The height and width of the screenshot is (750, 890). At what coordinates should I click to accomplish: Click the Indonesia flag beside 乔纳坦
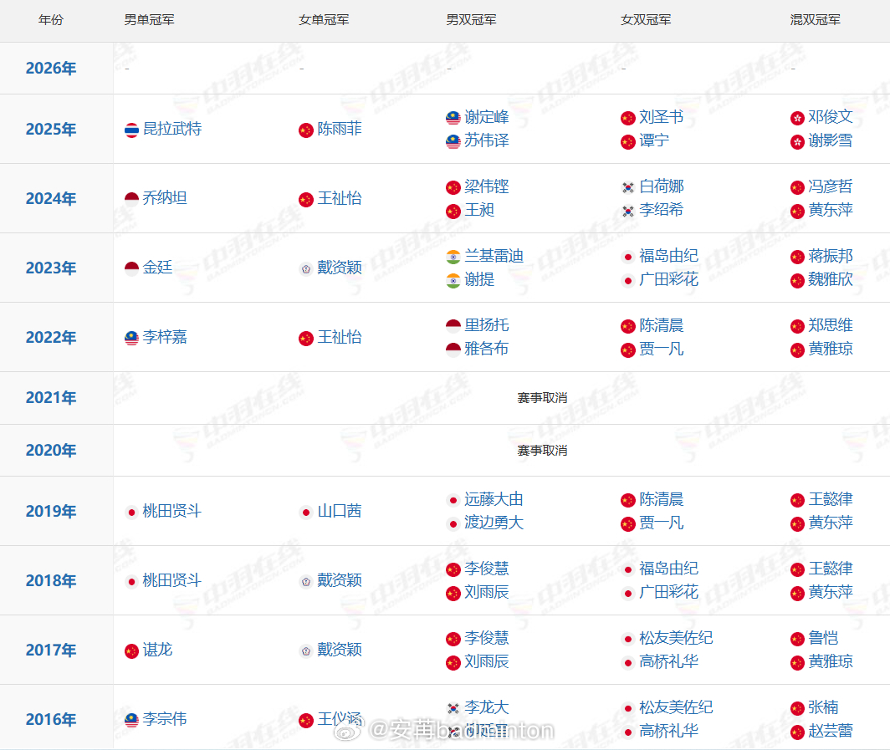[131, 199]
